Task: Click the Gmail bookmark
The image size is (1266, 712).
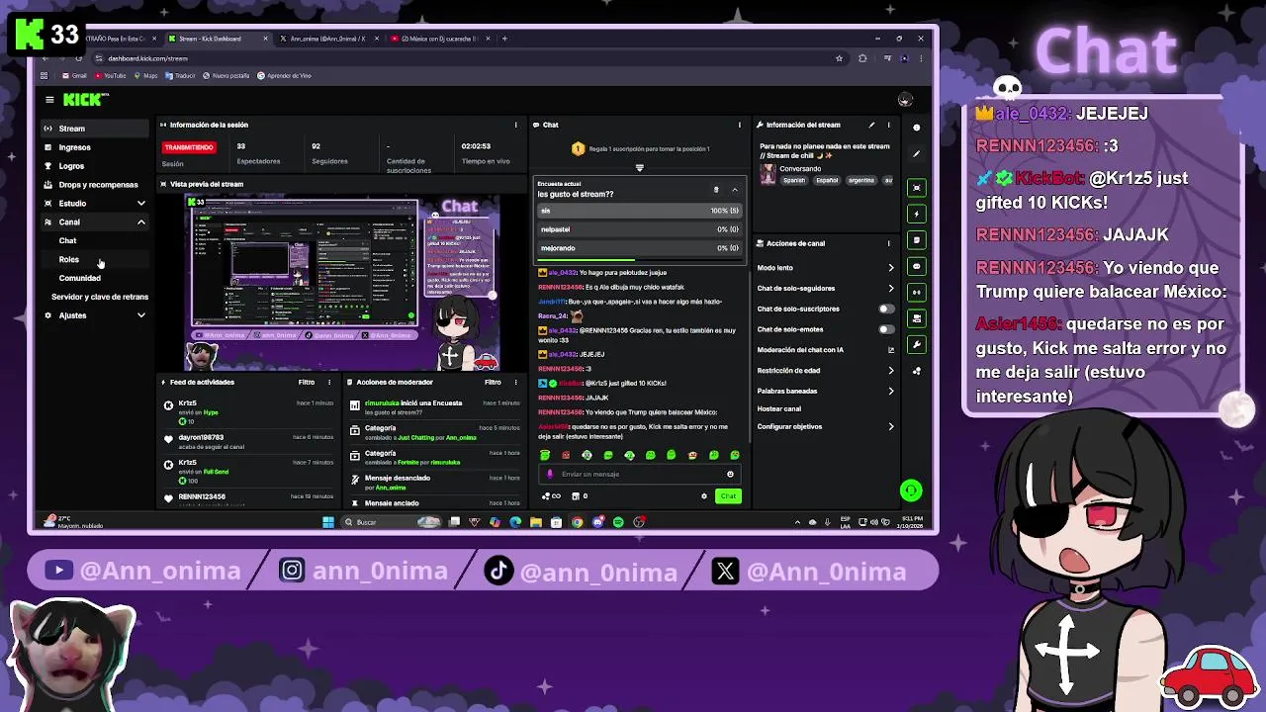Action: pos(74,76)
